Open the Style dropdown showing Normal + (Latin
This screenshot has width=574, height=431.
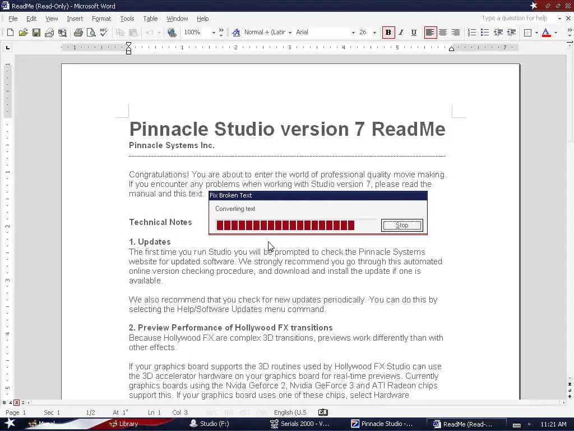click(x=290, y=33)
